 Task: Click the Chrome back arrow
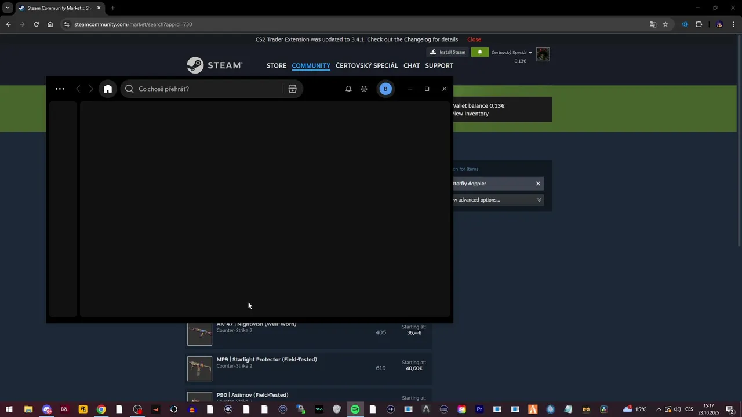[8, 24]
